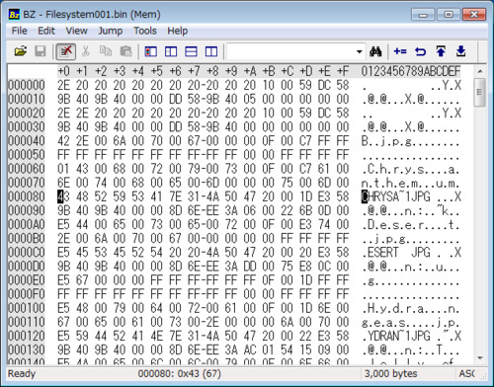Click the 'Ready' status bar text
This screenshot has height=387, width=494.
22,374
